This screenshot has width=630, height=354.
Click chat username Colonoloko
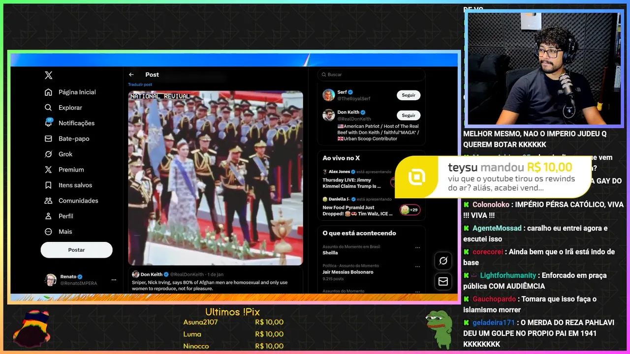click(x=492, y=205)
